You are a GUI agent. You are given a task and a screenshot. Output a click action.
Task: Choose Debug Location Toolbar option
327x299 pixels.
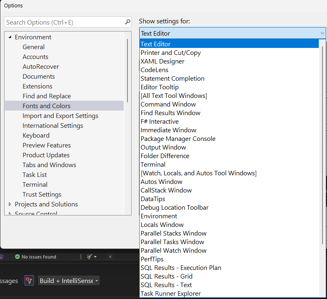(x=229, y=208)
